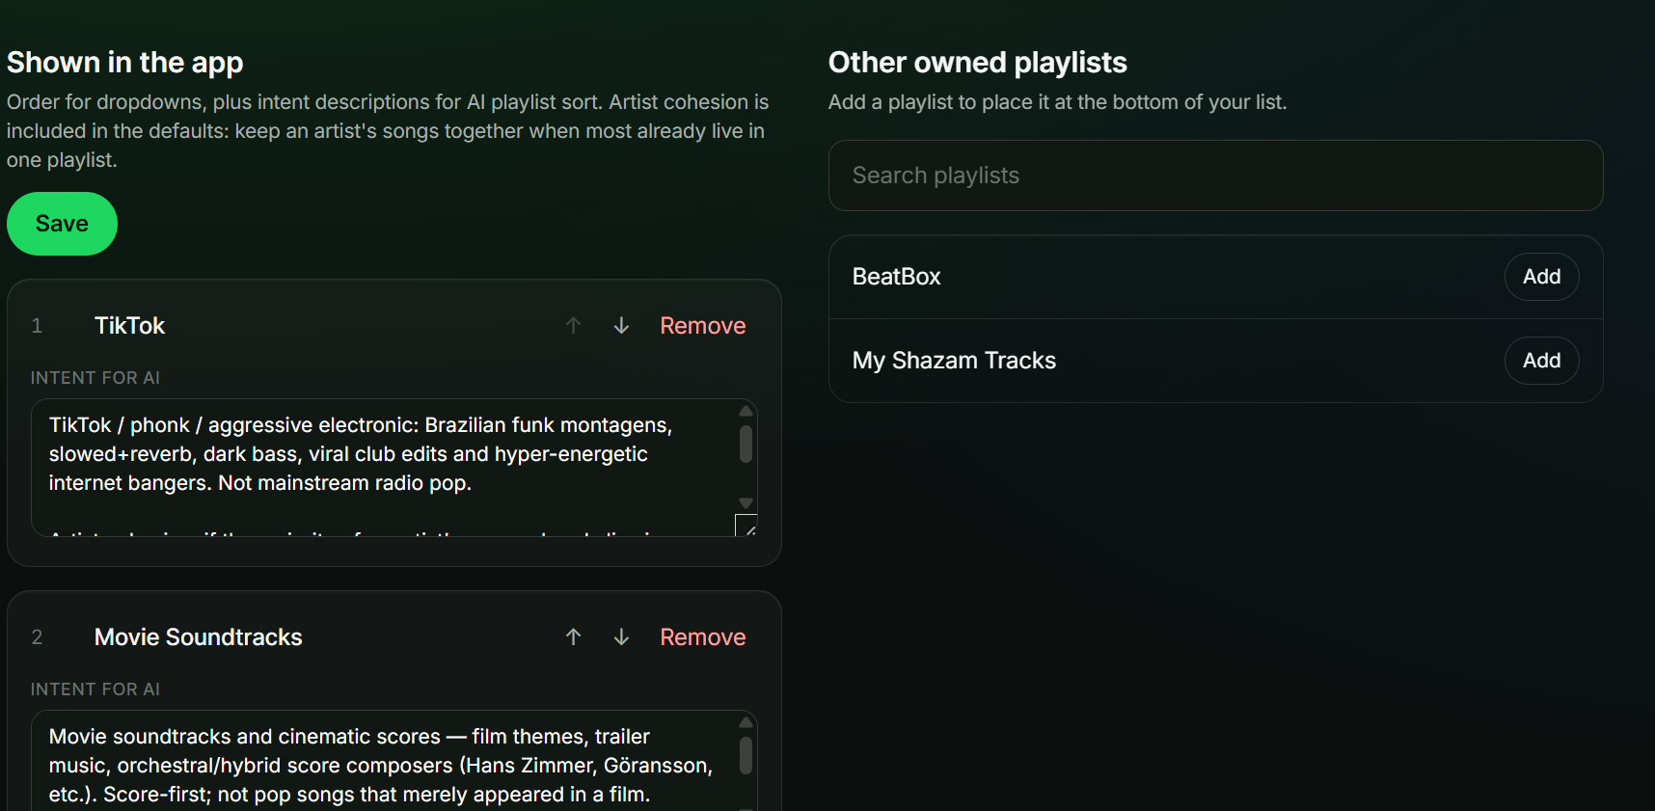Click the BeatBox playlist name
This screenshot has width=1655, height=811.
point(896,277)
